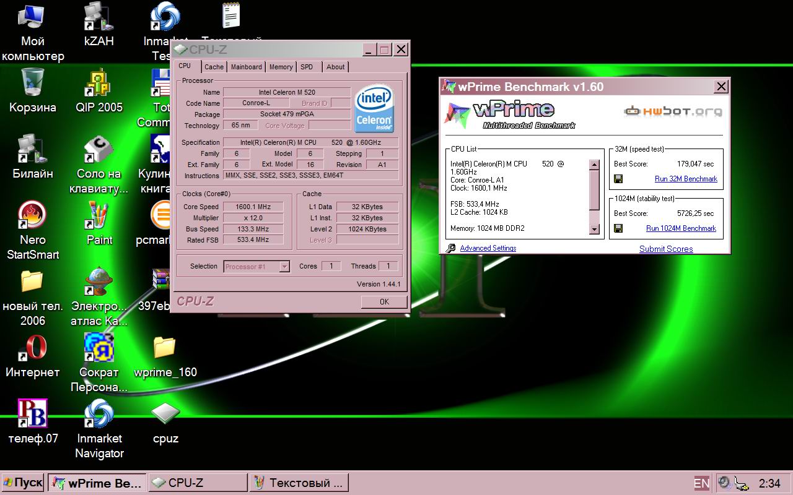Click the Core Speed 1600.1 MHz field

253,207
